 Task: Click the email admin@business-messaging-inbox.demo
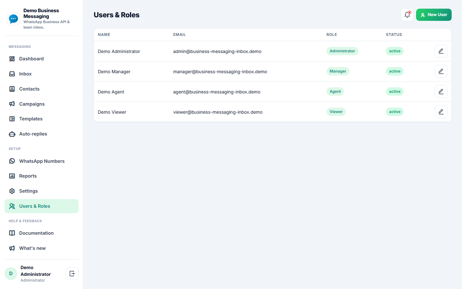click(x=217, y=51)
